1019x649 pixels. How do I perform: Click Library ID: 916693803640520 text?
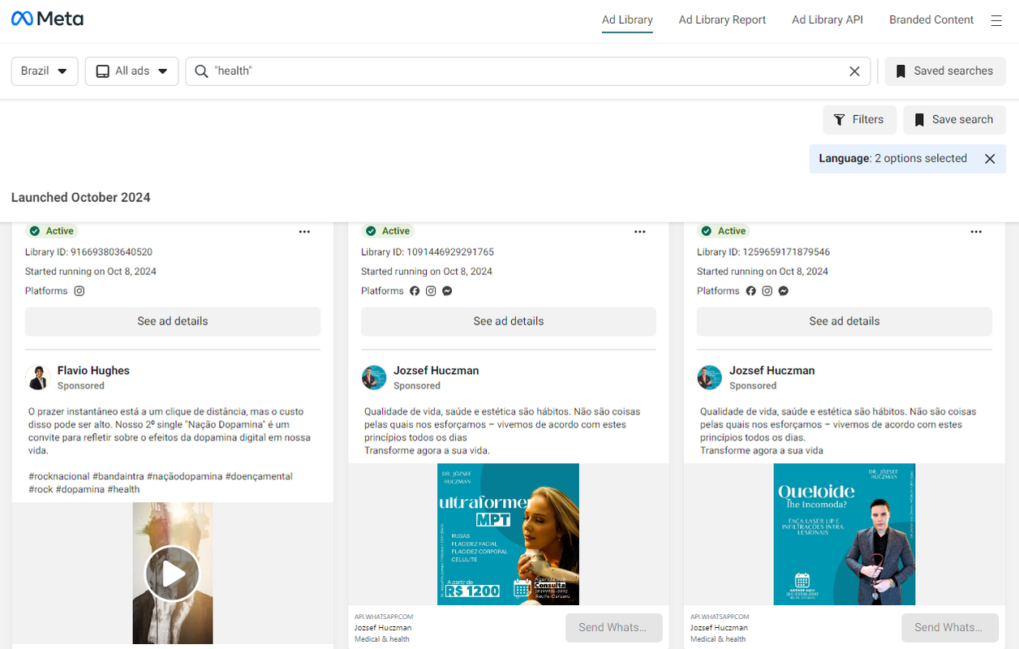click(x=88, y=252)
